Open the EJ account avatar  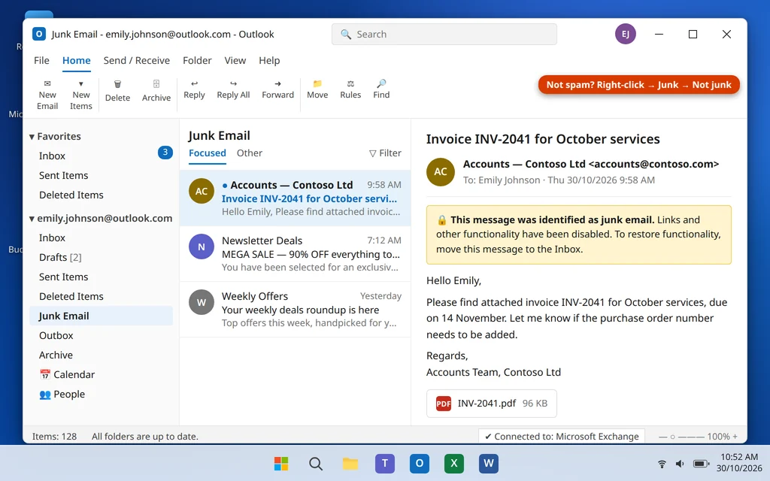pyautogui.click(x=625, y=34)
